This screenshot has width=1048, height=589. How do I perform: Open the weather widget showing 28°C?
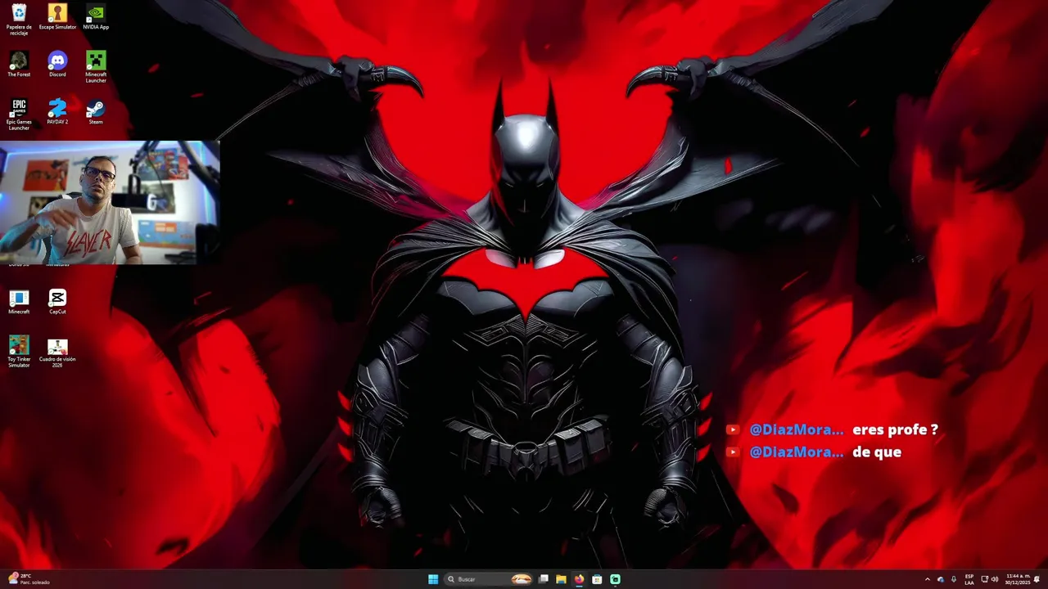point(29,579)
